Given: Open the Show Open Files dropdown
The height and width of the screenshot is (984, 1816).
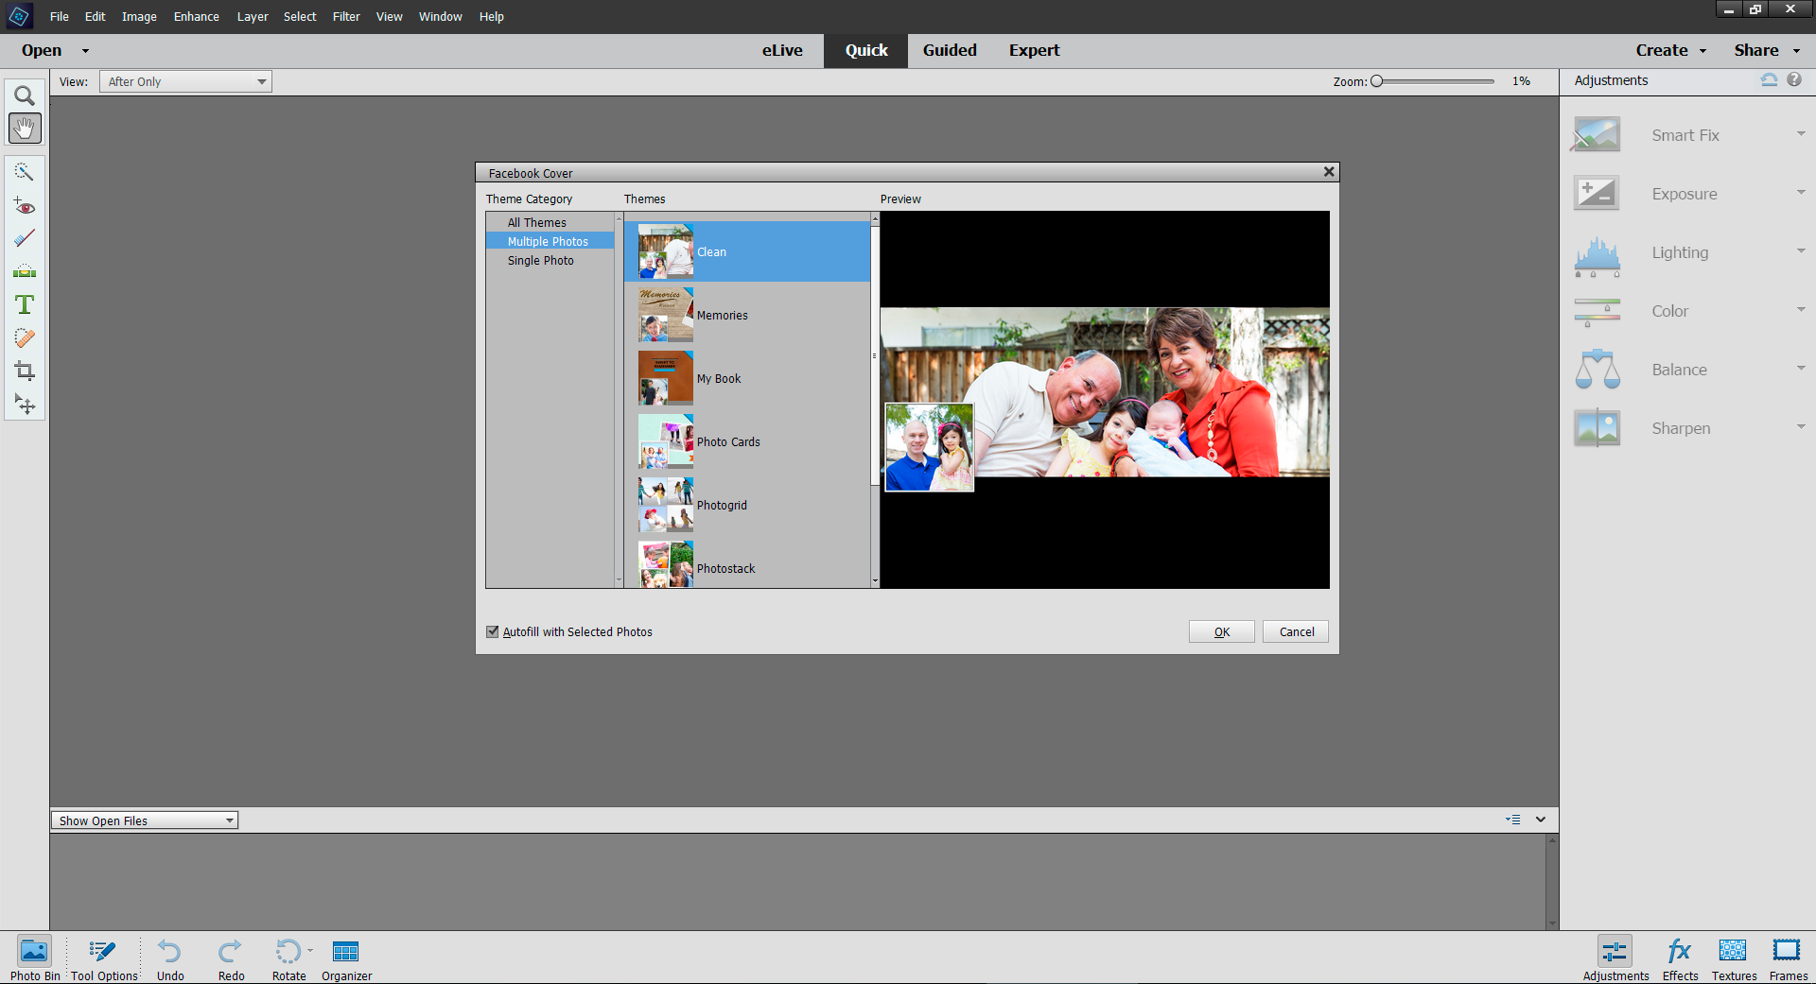Looking at the screenshot, I should point(145,820).
